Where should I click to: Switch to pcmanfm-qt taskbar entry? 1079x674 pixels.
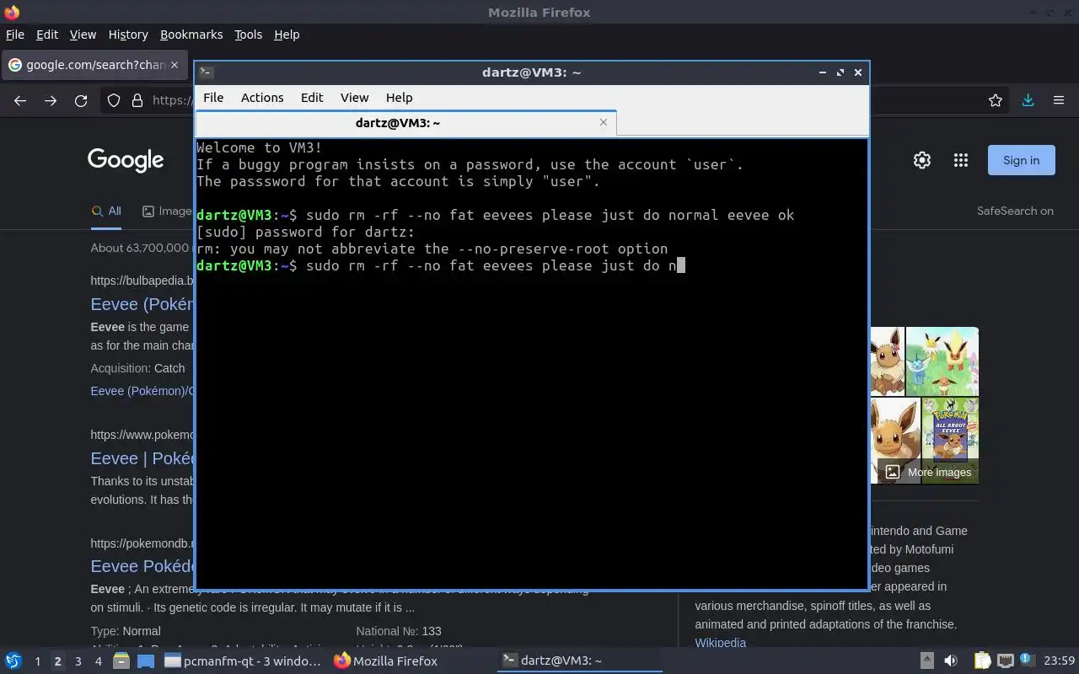pos(243,661)
